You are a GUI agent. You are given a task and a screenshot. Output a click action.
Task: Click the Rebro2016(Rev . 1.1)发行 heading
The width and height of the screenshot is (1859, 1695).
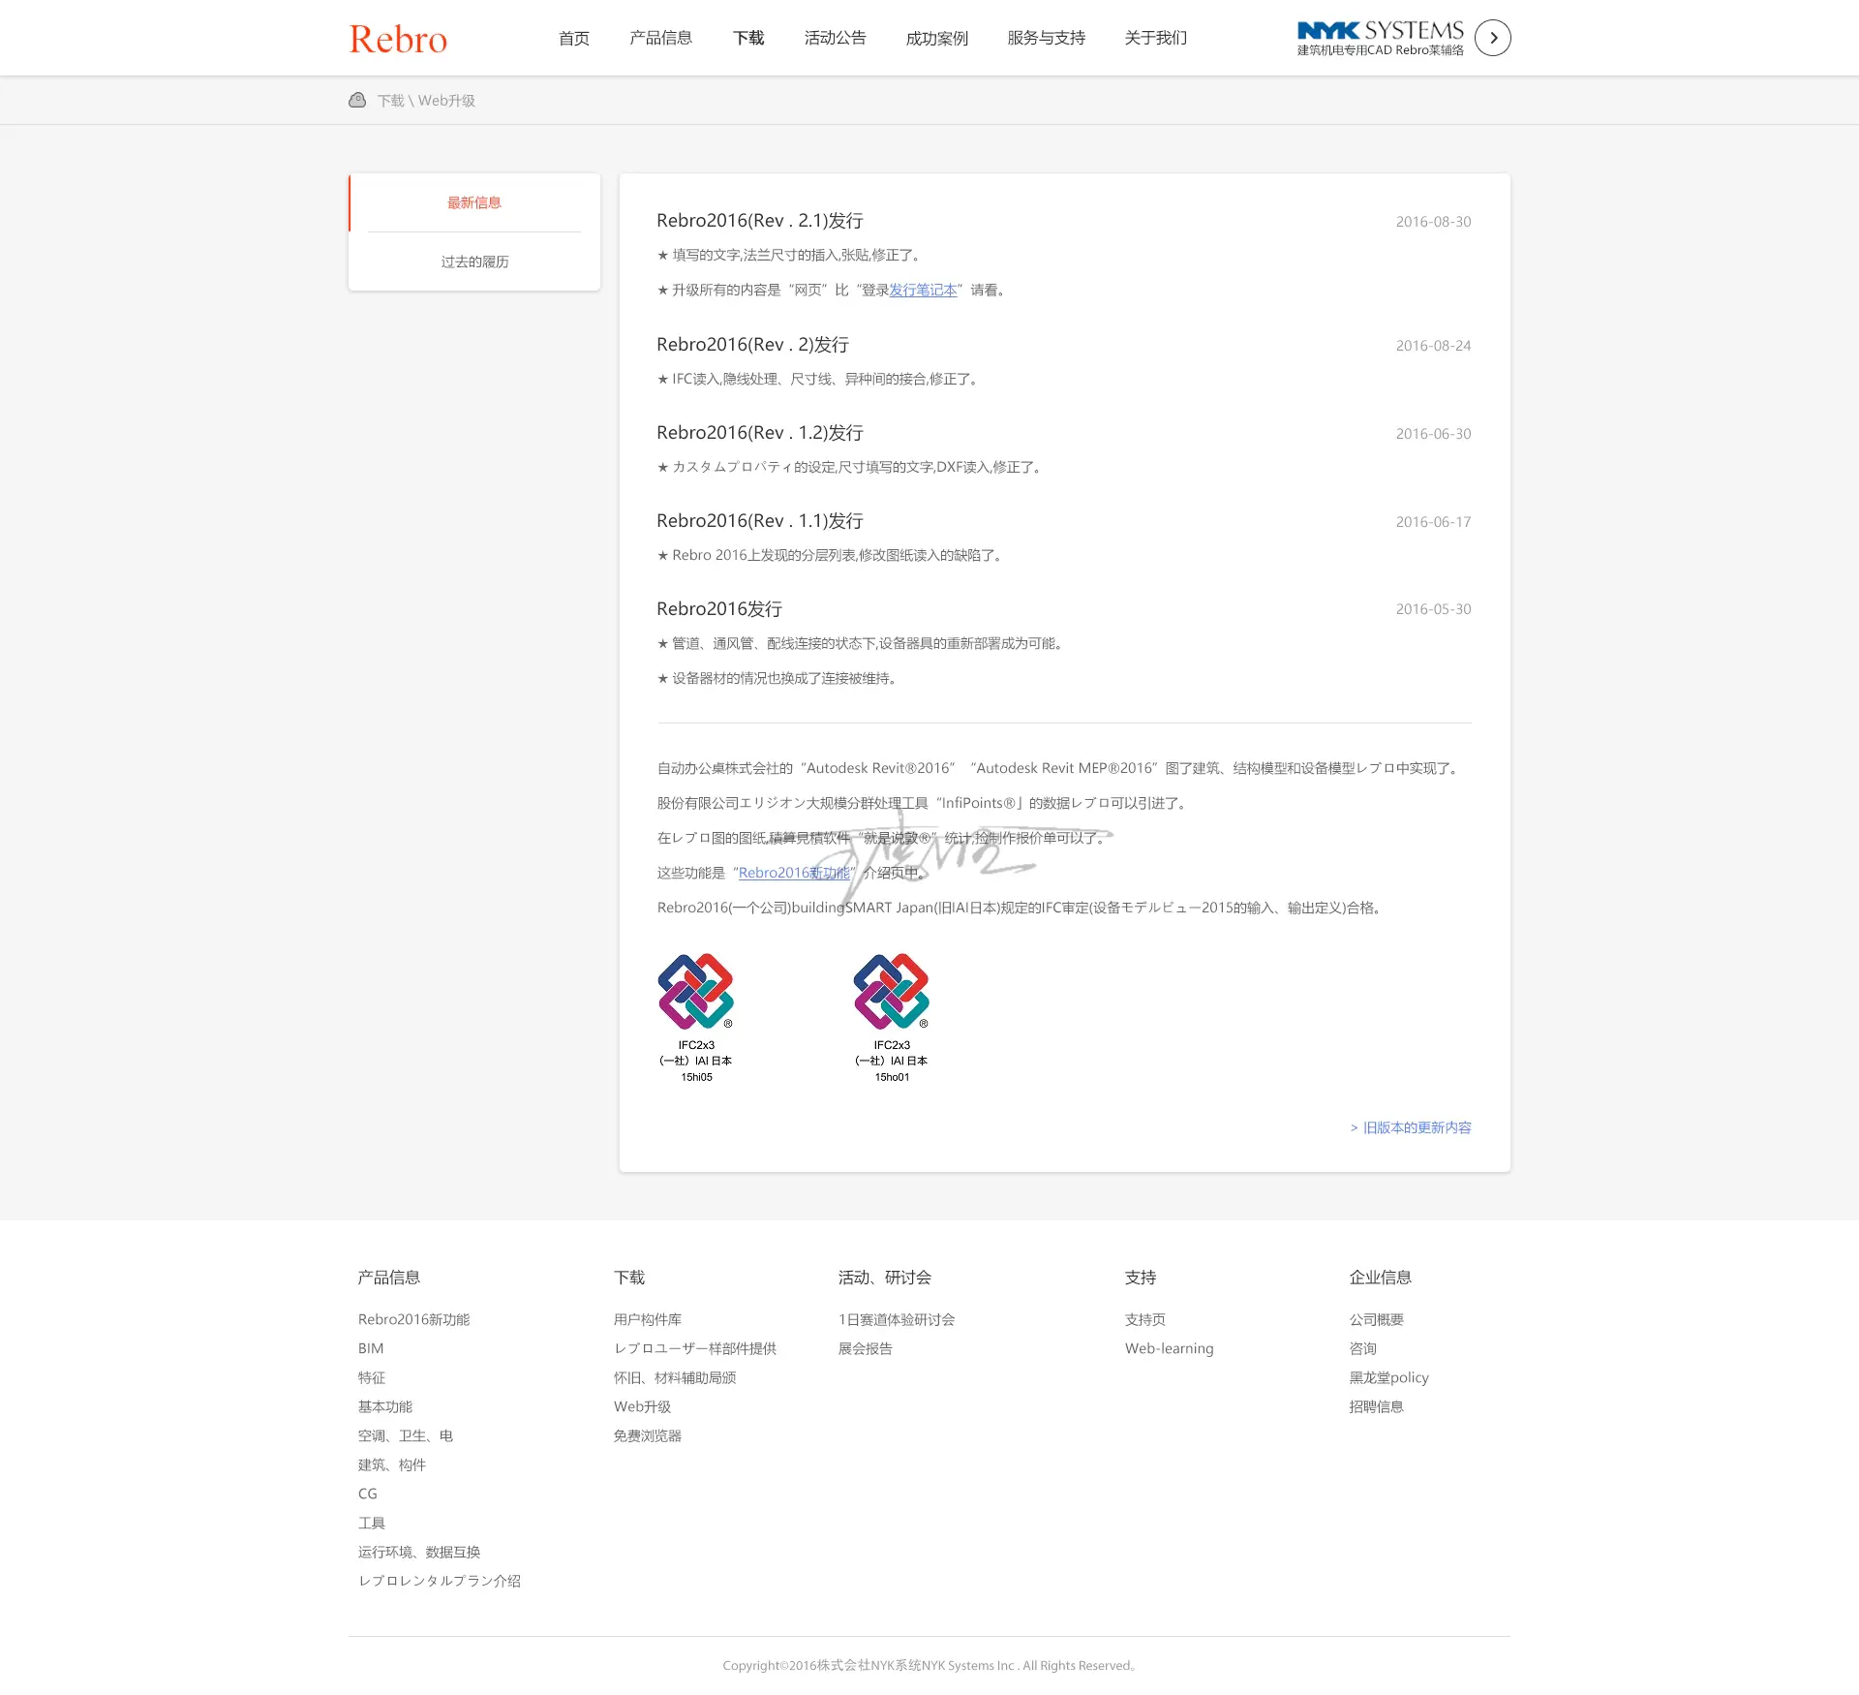[x=760, y=521]
